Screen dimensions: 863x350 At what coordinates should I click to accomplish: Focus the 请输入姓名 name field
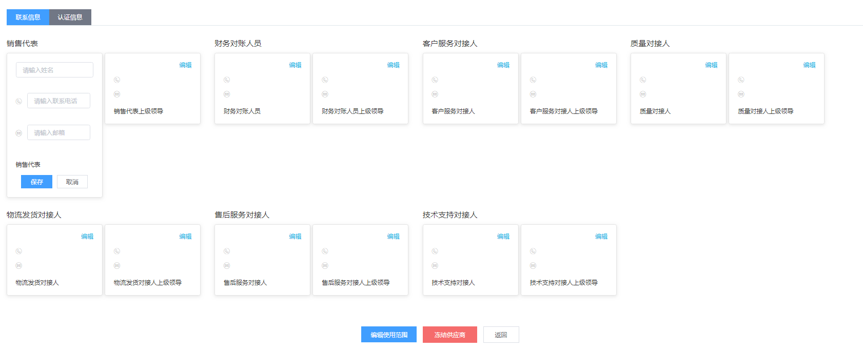pyautogui.click(x=54, y=70)
